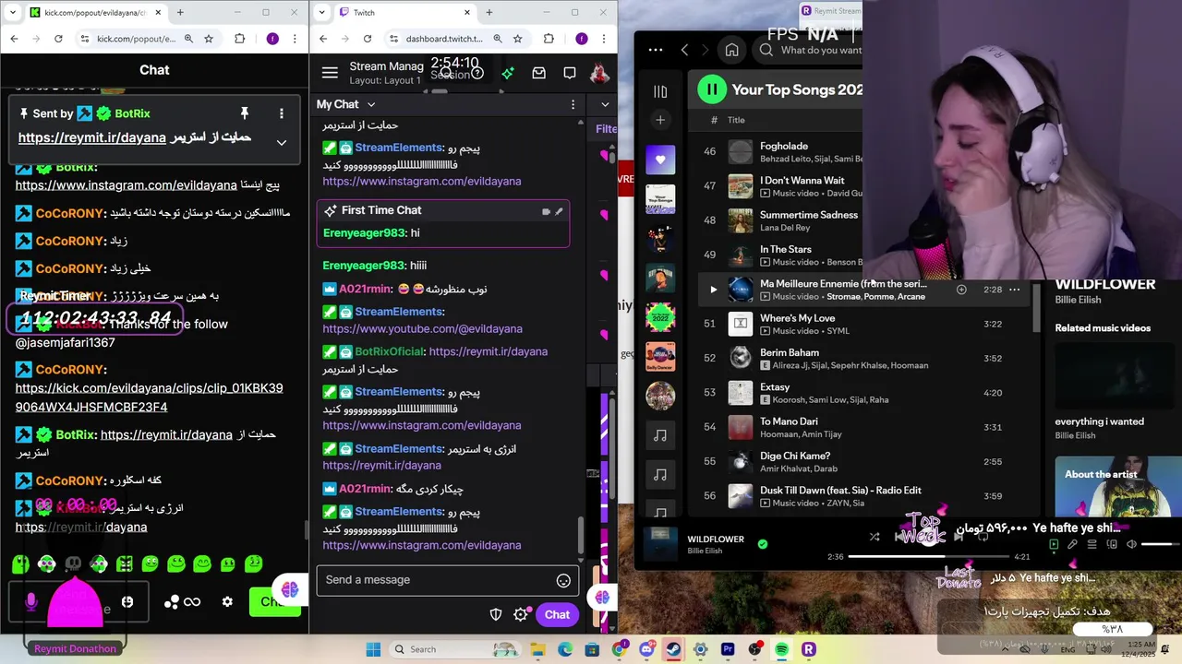Open Steam from Windows taskbar
The height and width of the screenshot is (664, 1182).
coord(673,649)
